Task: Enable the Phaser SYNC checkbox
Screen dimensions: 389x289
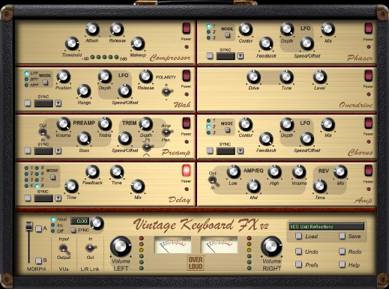Action: tap(210, 55)
